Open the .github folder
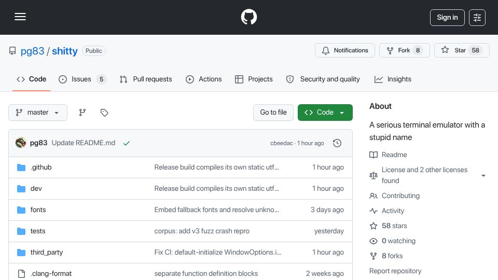 41,167
